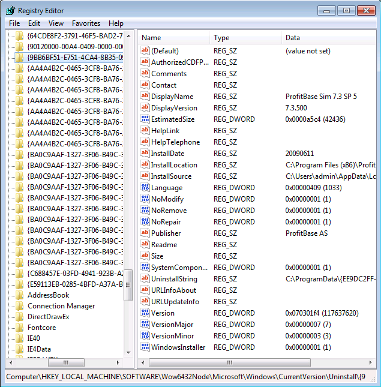Open the Help menu
Viewport: 381px width, 387px height.
tap(116, 23)
